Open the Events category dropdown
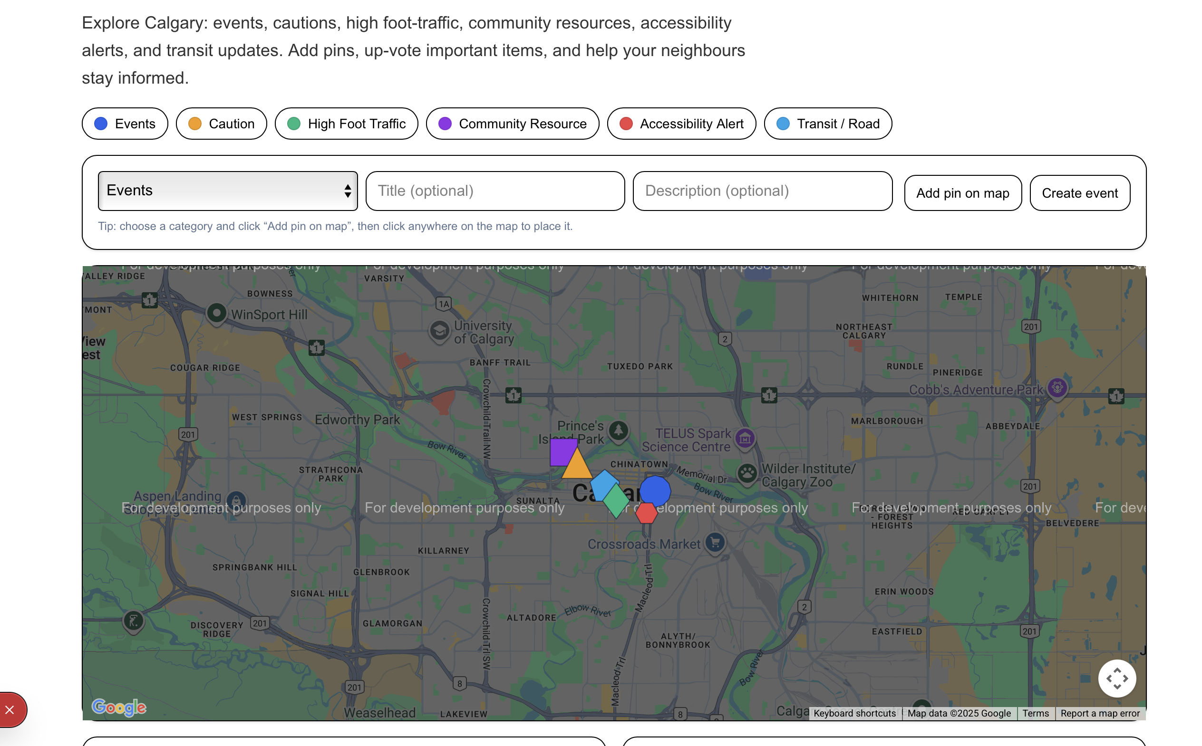Viewport: 1202px width, 746px height. [229, 191]
